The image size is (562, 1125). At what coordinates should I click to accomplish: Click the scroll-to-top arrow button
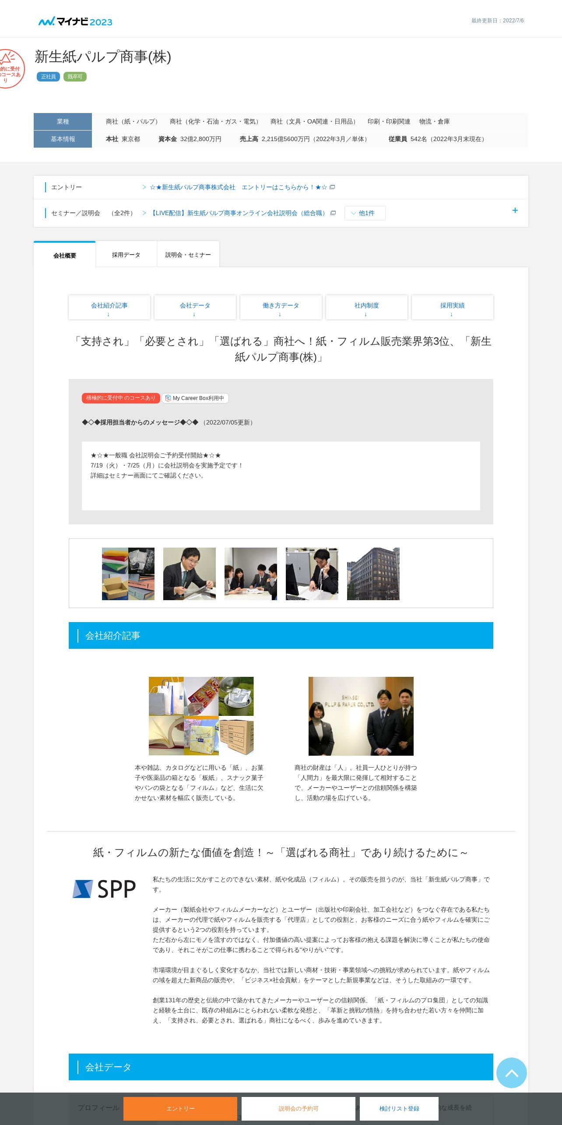[511, 1072]
